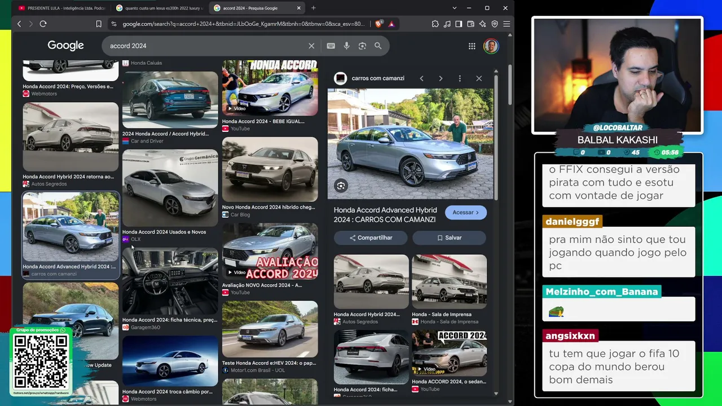Close the accord 2024 tab
This screenshot has height=406, width=722.
click(298, 8)
